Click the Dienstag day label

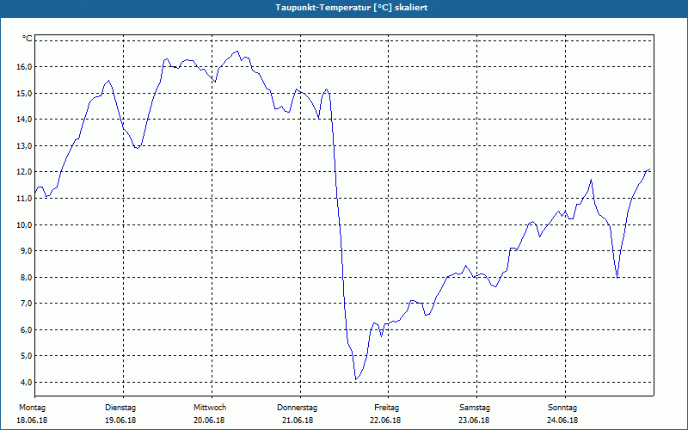pos(120,408)
